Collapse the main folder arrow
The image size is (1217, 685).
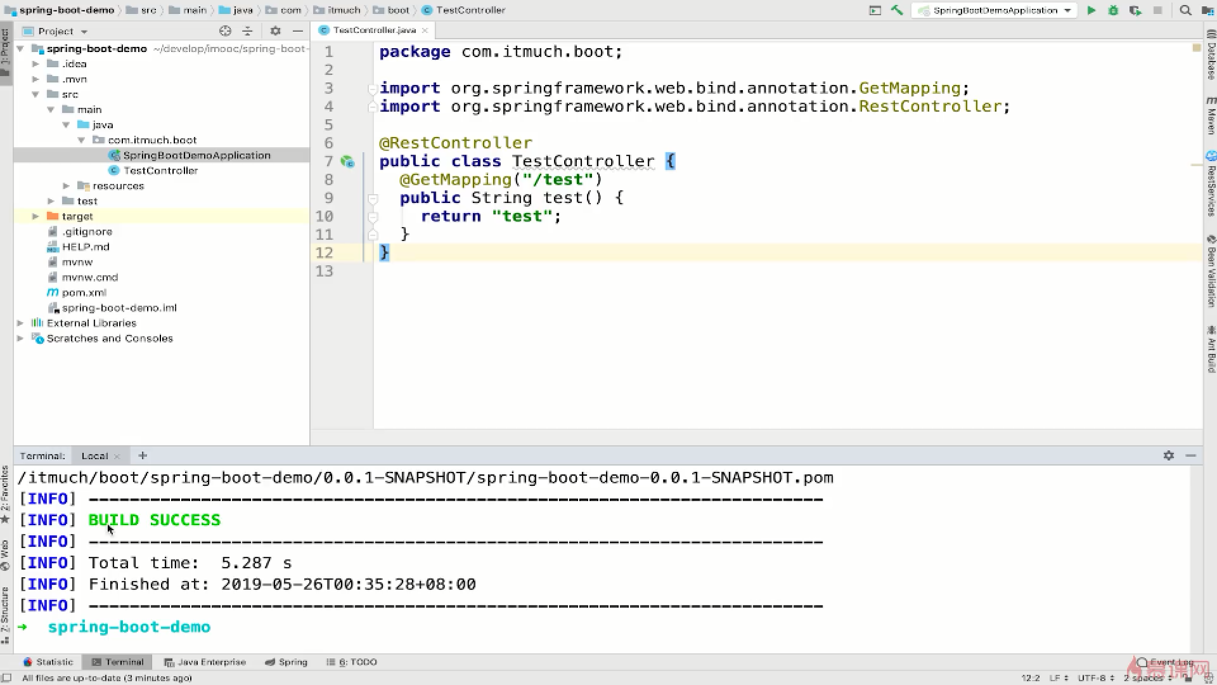(51, 110)
